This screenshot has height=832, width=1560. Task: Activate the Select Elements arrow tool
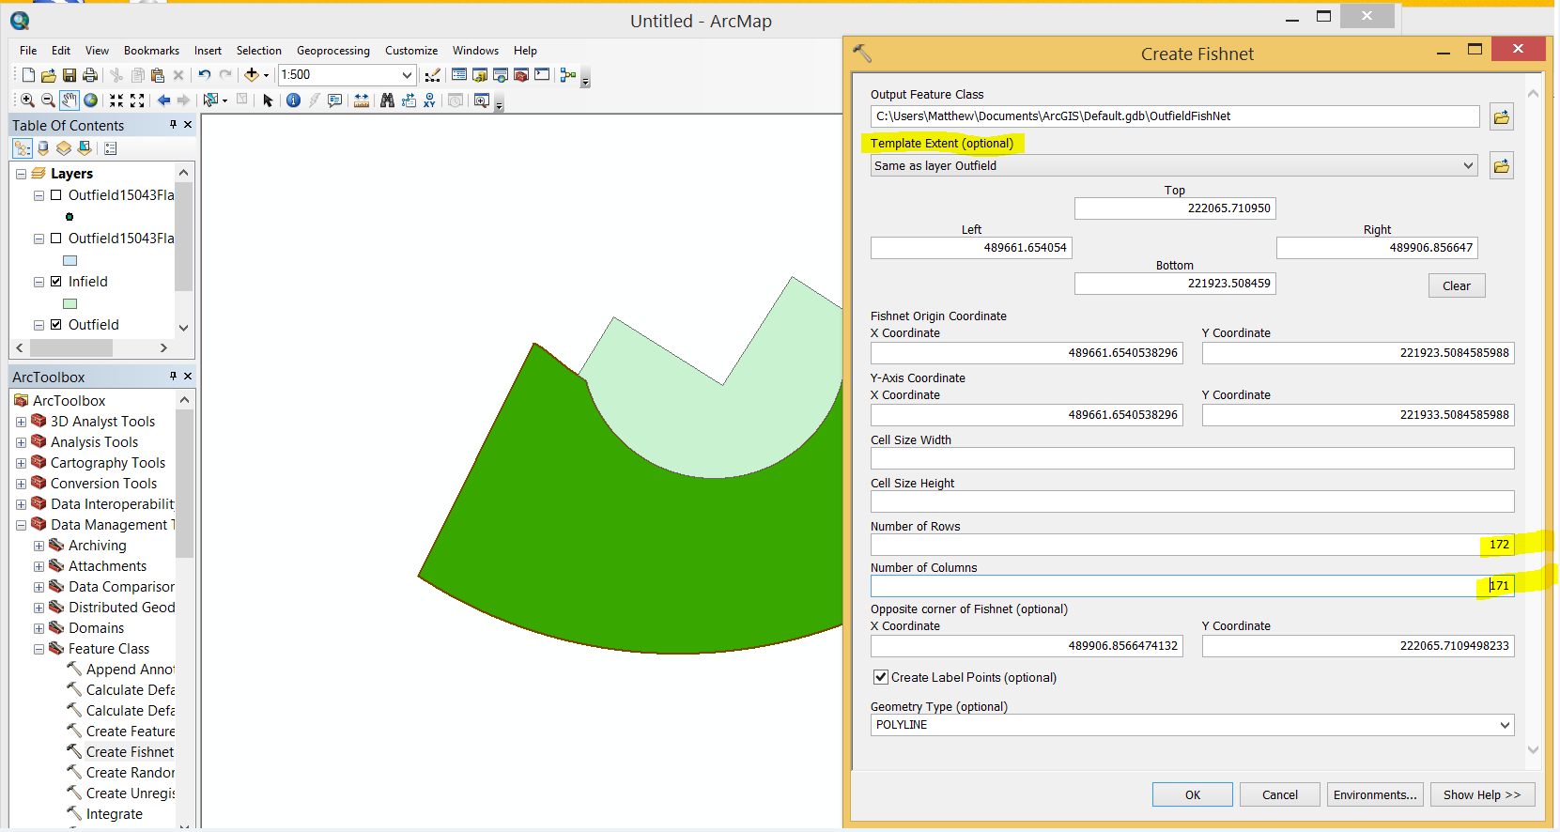[268, 100]
